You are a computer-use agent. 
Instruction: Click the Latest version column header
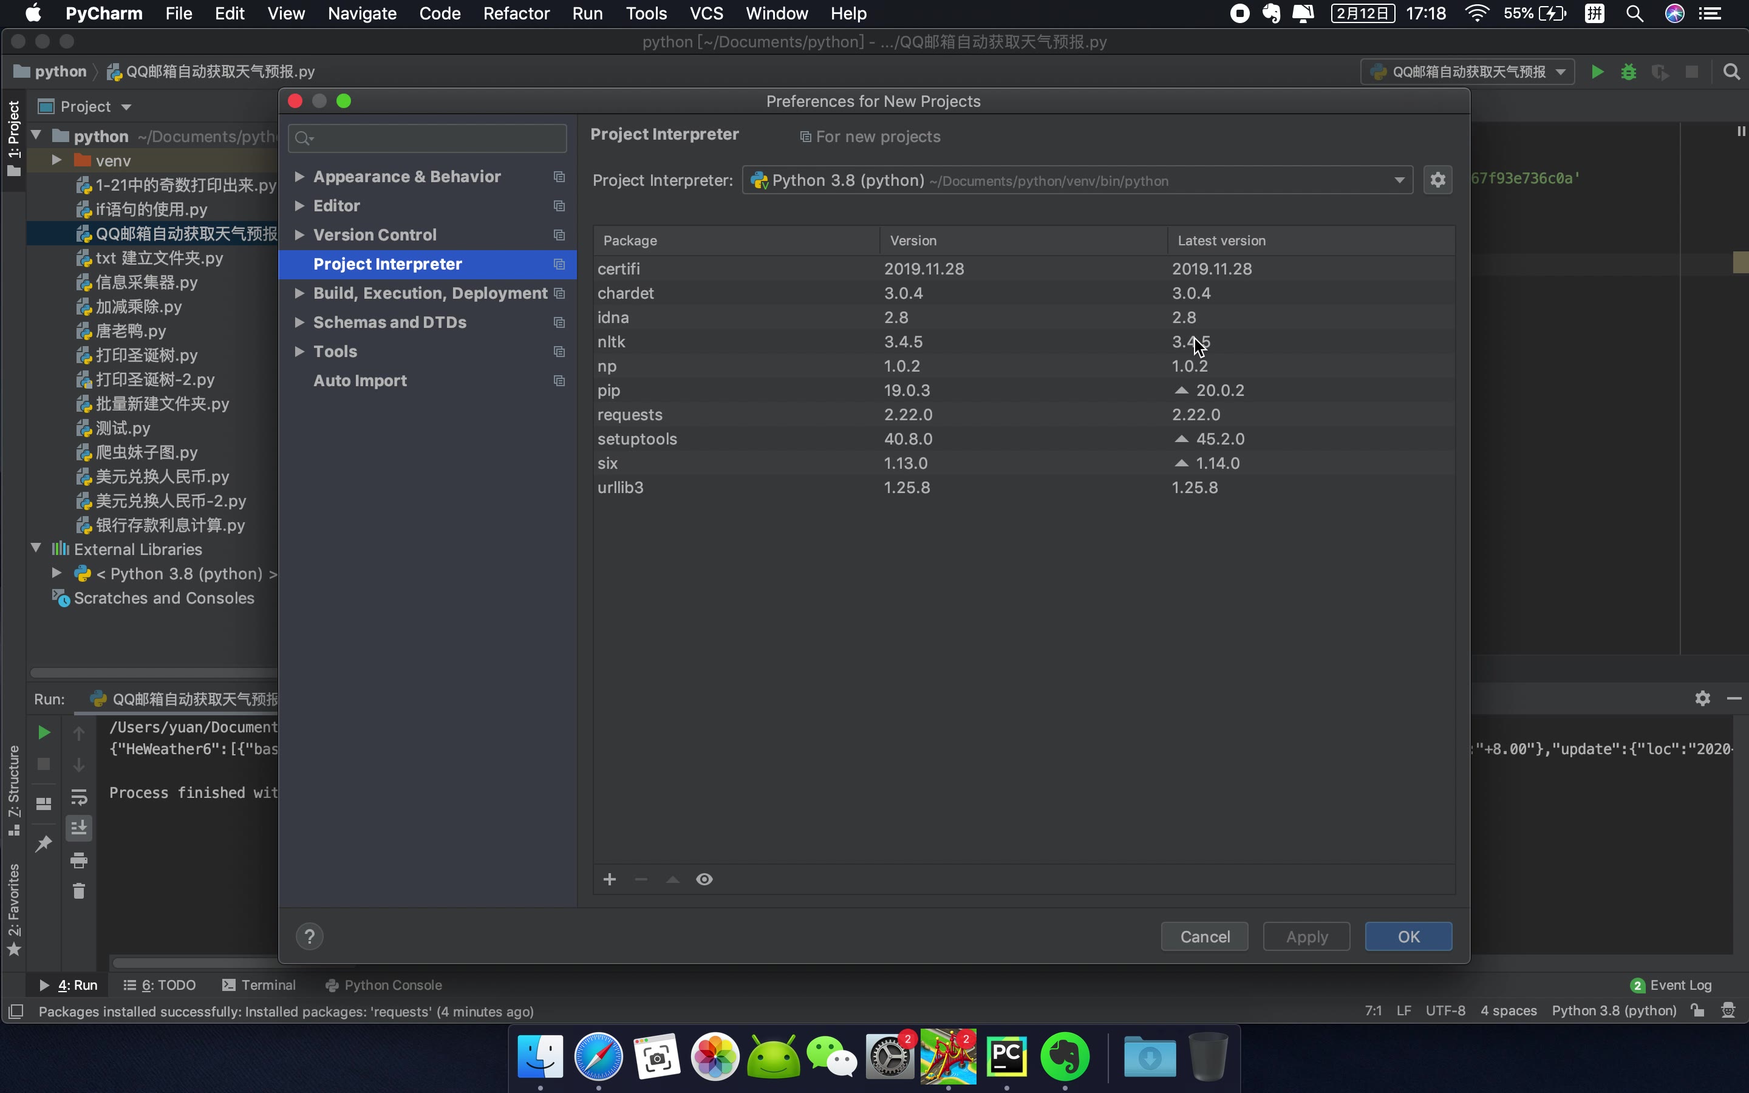(1311, 240)
